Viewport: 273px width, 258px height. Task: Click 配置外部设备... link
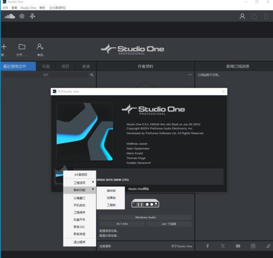109,235
